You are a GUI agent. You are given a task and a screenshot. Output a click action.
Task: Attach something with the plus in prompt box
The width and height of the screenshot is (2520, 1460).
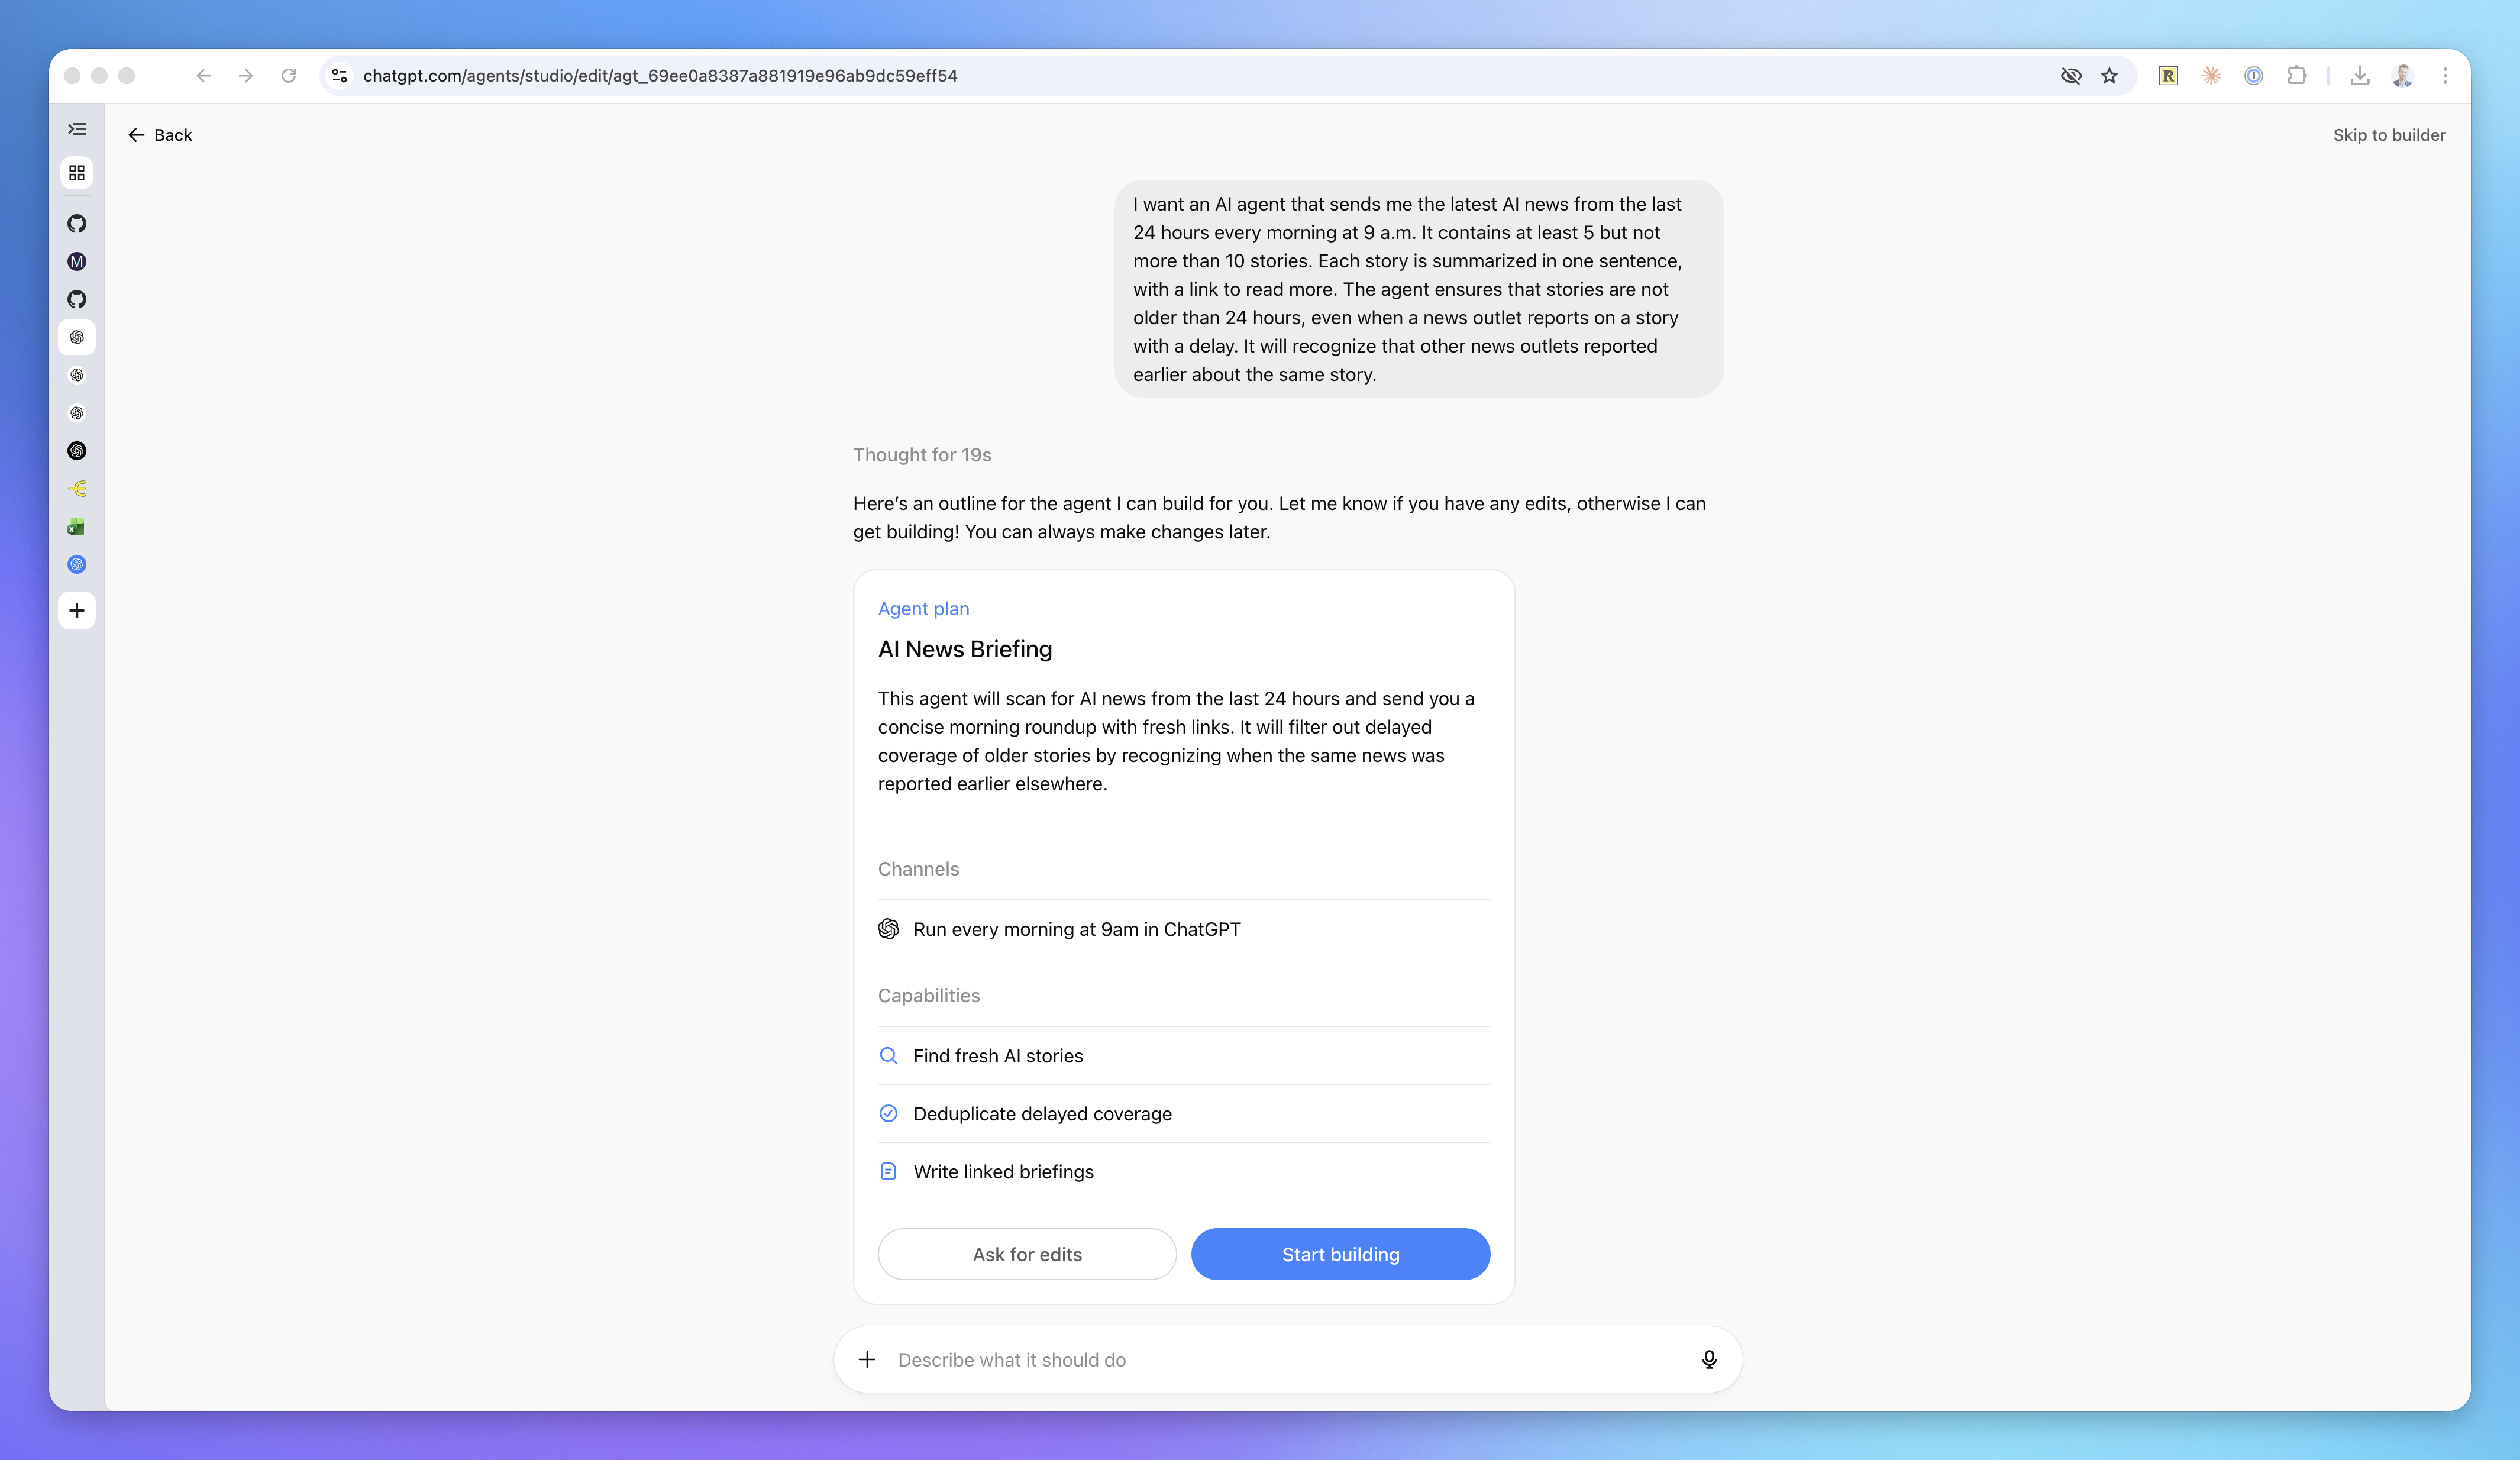pos(867,1360)
